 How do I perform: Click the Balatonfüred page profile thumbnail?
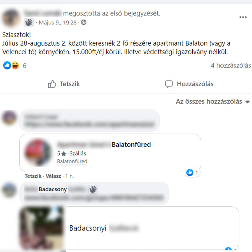coord(38,153)
